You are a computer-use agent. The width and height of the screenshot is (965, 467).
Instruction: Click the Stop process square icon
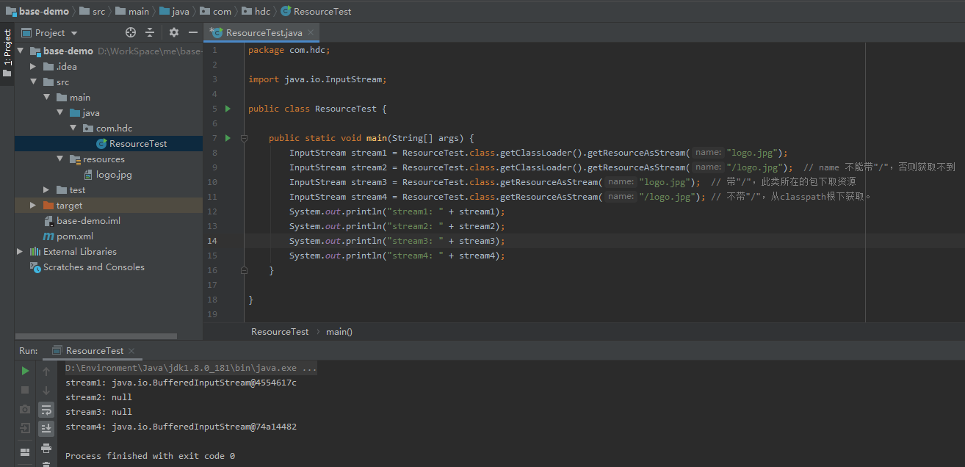coord(25,390)
